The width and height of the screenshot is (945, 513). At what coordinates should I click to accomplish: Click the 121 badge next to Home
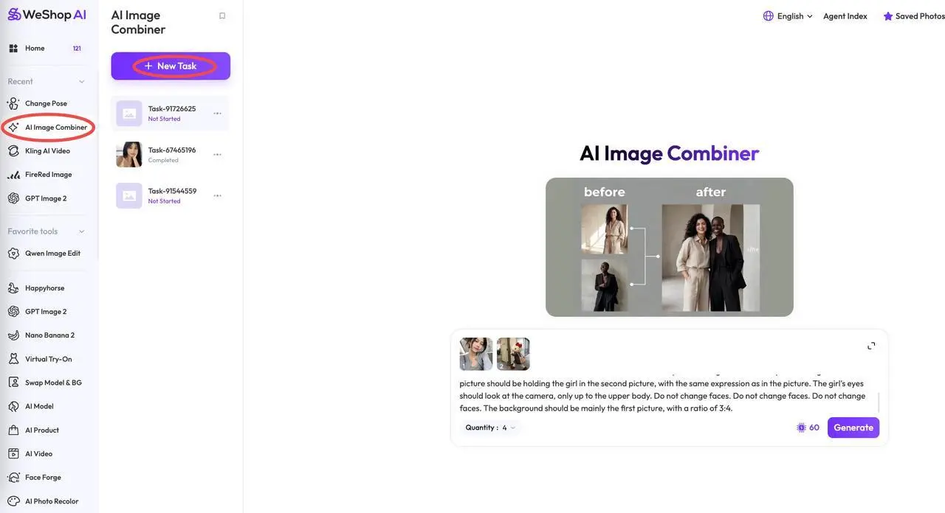77,49
